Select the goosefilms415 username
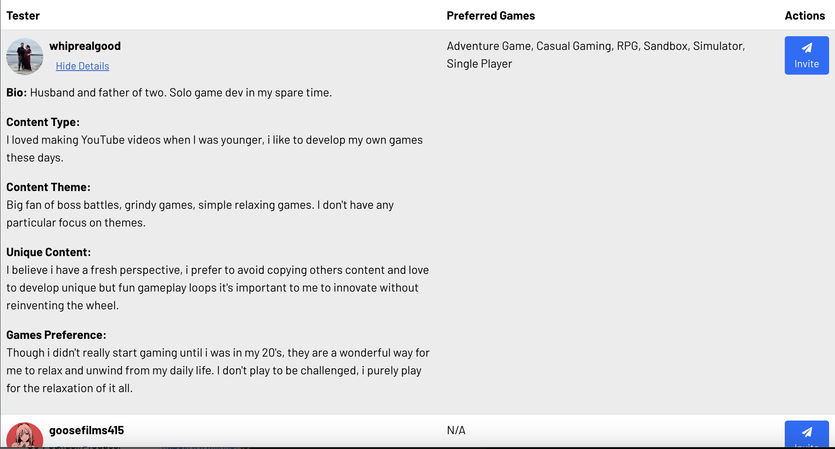 point(86,431)
